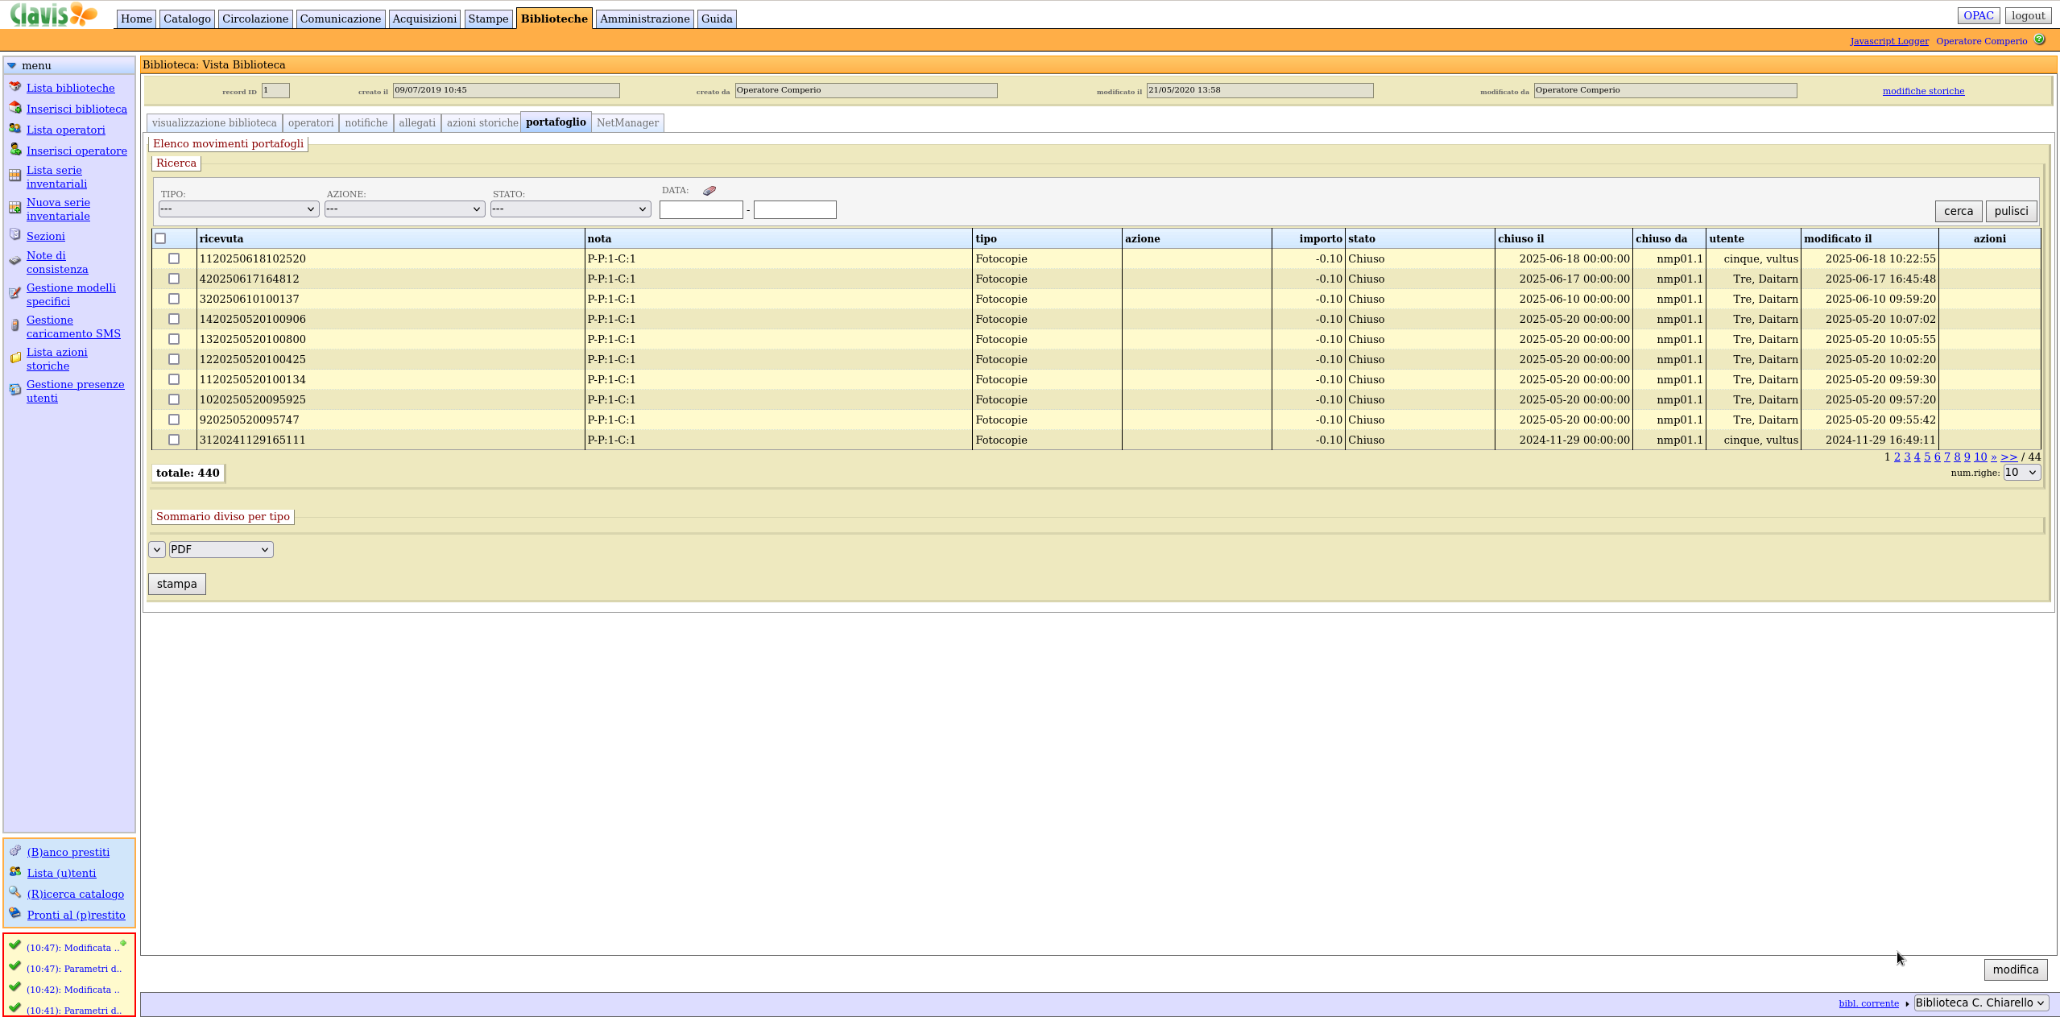
Task: Click the Lista azioni storiche folder icon
Action: click(x=14, y=358)
